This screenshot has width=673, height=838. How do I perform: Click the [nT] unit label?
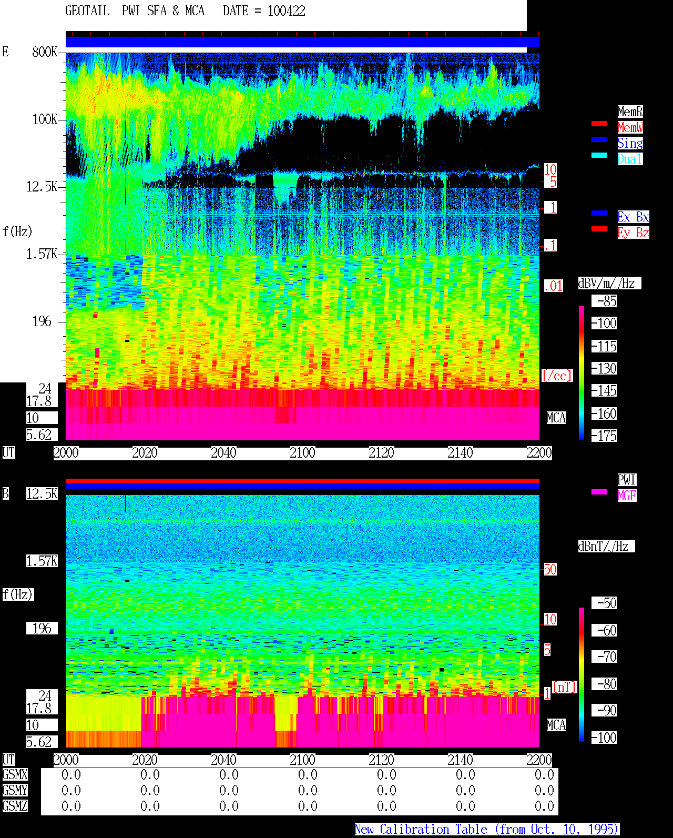point(565,686)
